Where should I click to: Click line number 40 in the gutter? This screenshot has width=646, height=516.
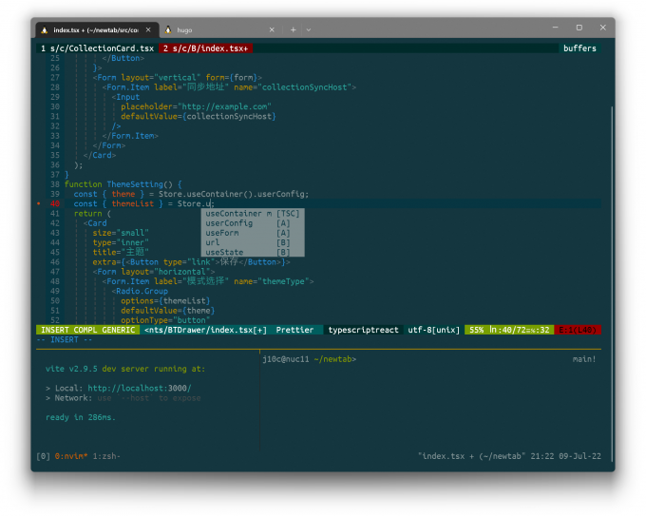pos(55,203)
